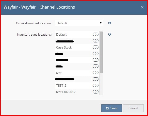The width and height of the screenshot is (148, 116).
Task: Toggle the redacted location below Case Stock
Action: point(95,54)
